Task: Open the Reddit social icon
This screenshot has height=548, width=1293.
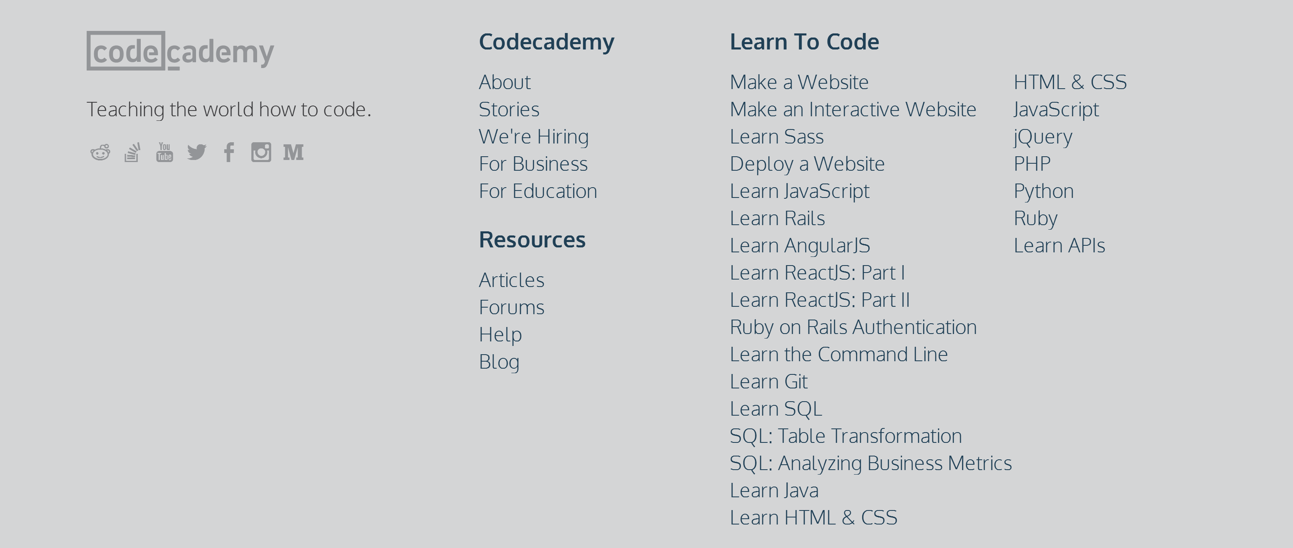Action: (x=100, y=153)
